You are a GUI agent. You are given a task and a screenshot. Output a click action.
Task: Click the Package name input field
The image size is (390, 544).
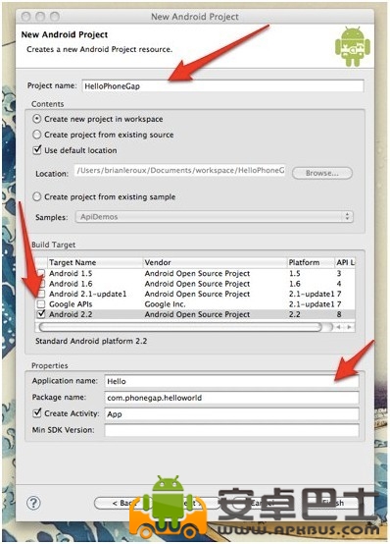click(231, 398)
